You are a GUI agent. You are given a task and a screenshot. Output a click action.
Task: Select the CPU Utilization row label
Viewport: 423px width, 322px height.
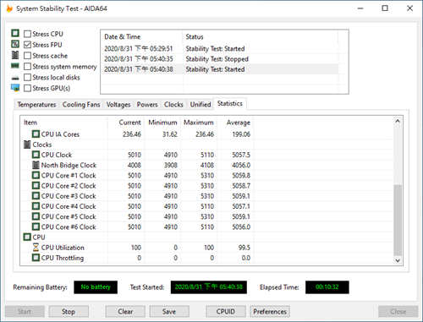coord(63,248)
